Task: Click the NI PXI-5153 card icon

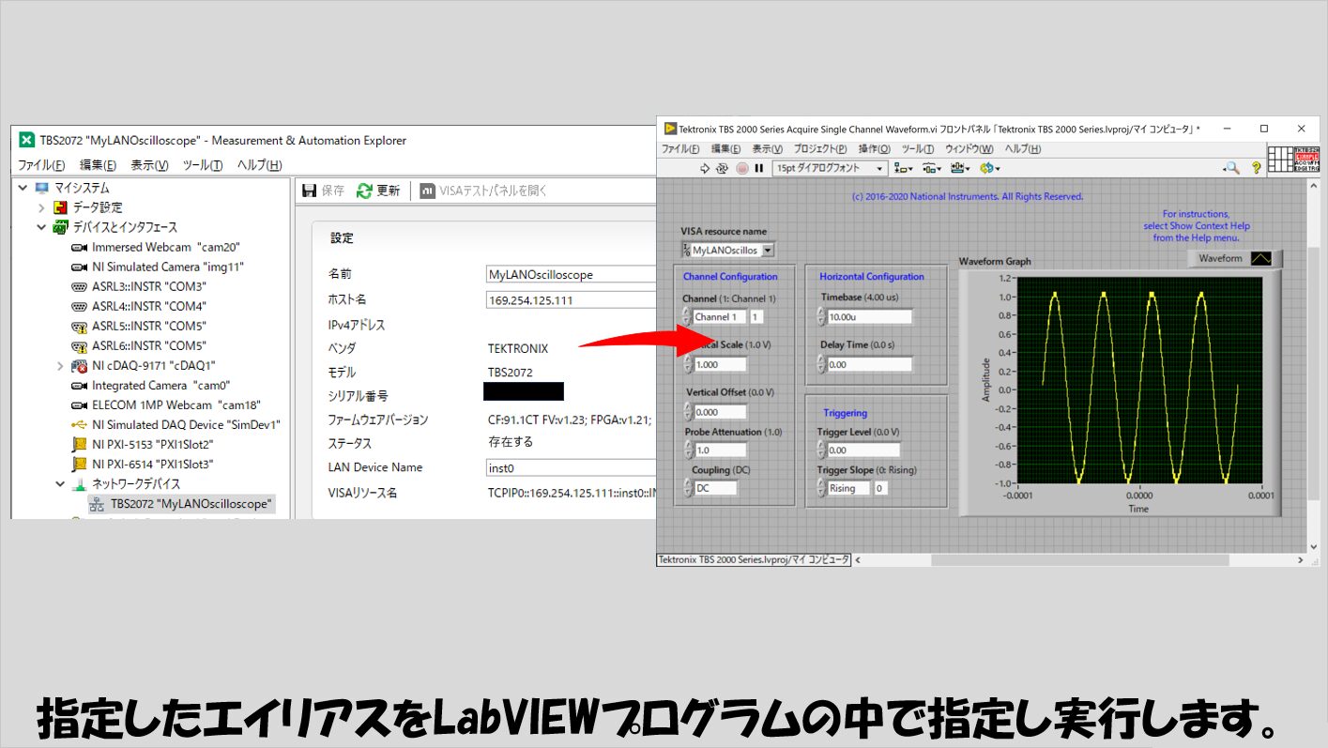Action: [80, 444]
